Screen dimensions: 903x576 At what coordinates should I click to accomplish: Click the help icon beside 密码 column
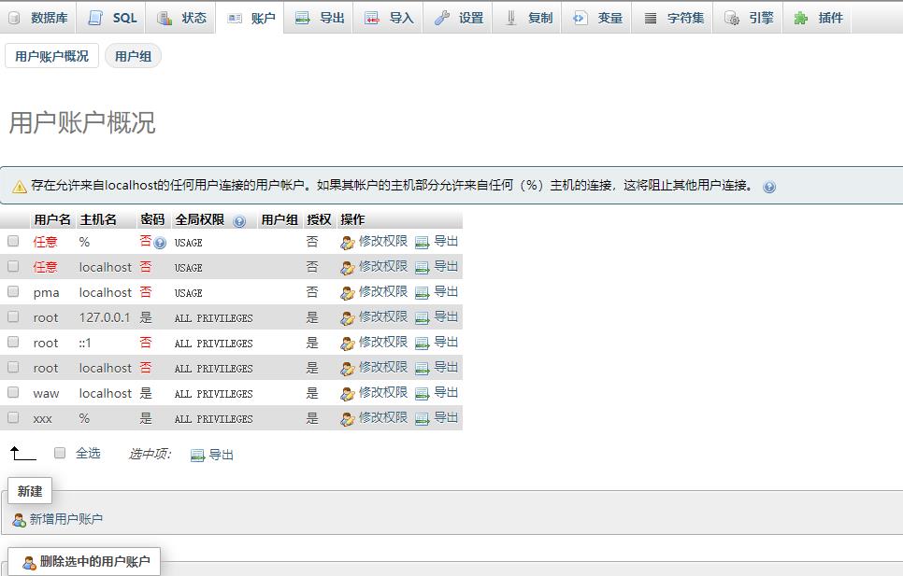pos(161,243)
